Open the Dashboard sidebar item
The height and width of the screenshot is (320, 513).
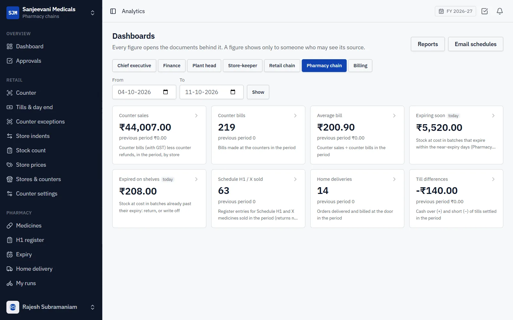51,46
